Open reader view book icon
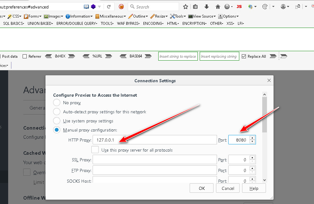This screenshot has width=314, height=204. (86, 7)
